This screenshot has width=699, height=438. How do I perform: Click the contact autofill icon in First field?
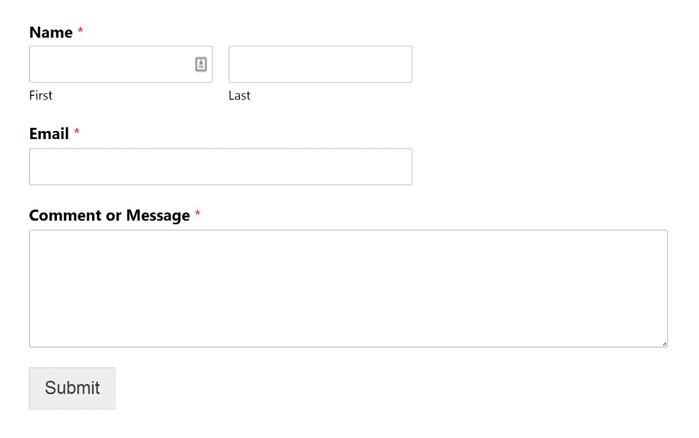pyautogui.click(x=200, y=65)
